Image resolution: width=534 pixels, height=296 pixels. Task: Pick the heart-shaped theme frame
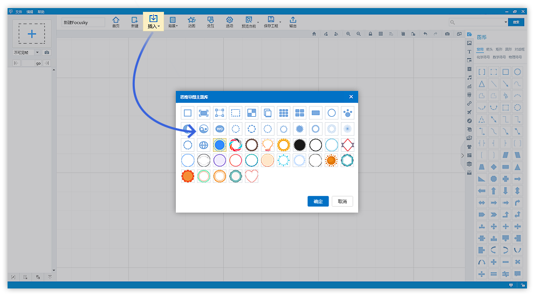(x=252, y=176)
